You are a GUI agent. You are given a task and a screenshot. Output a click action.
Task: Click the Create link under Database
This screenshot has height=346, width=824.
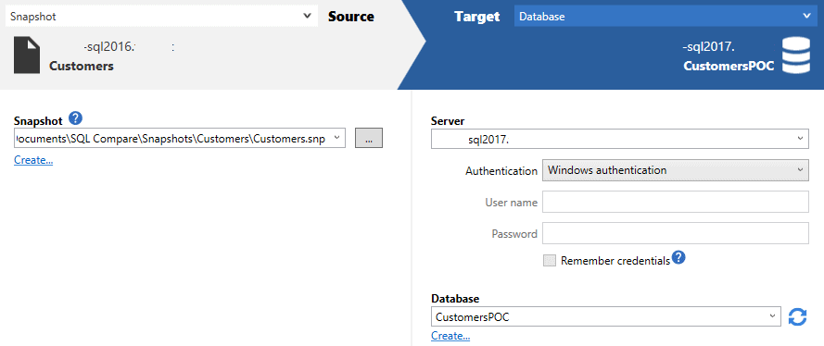tap(450, 336)
